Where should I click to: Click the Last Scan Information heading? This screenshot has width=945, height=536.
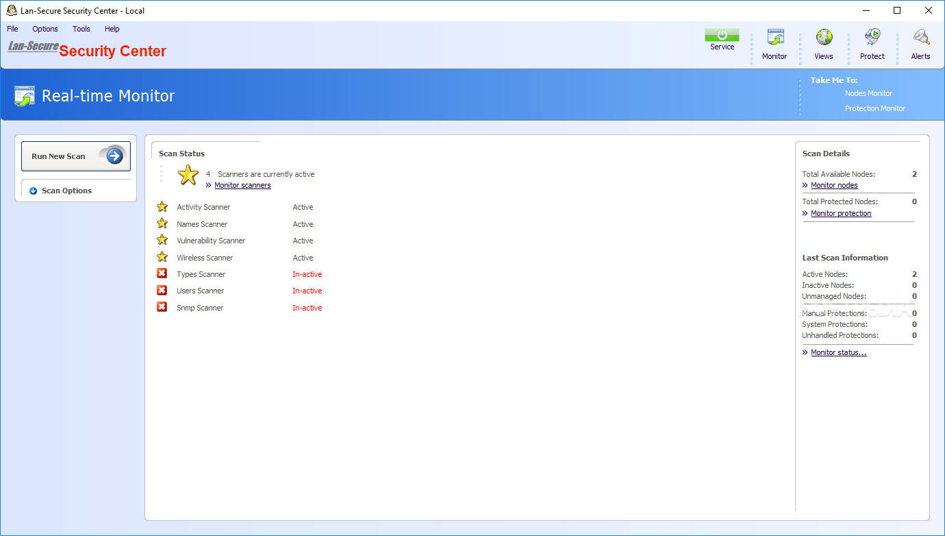845,258
